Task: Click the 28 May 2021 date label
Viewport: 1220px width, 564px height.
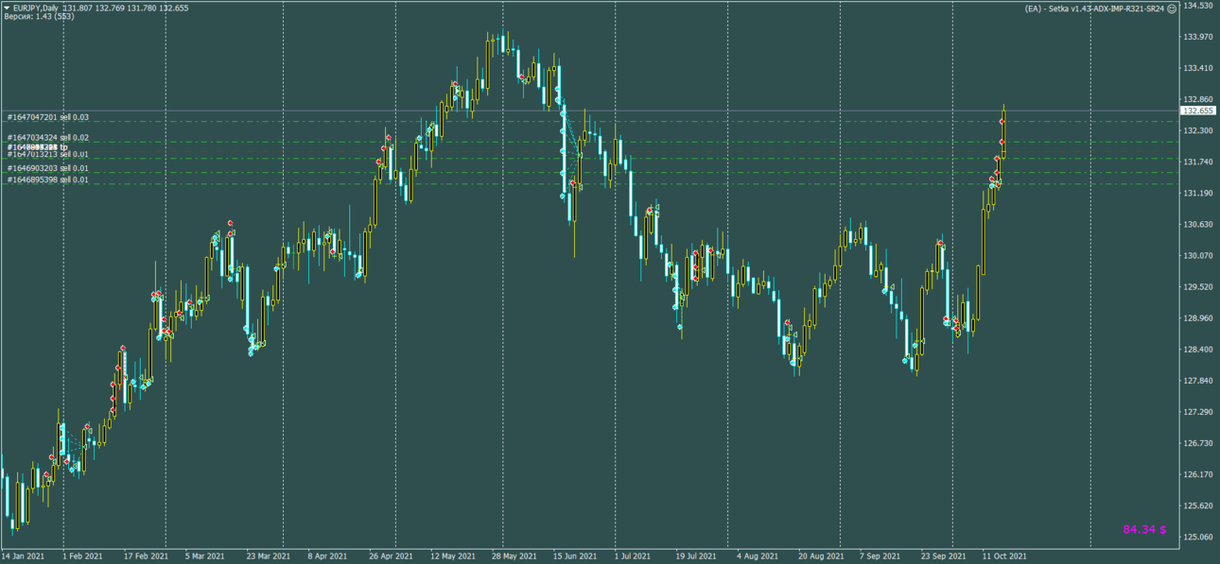Action: tap(514, 556)
